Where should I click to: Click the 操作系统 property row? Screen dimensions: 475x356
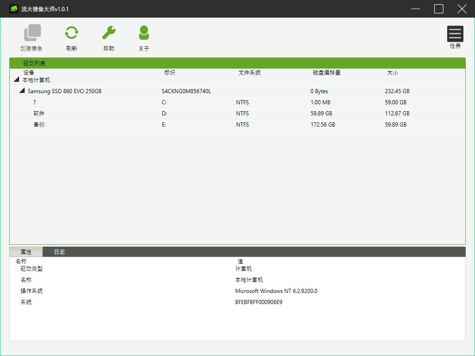(237, 291)
